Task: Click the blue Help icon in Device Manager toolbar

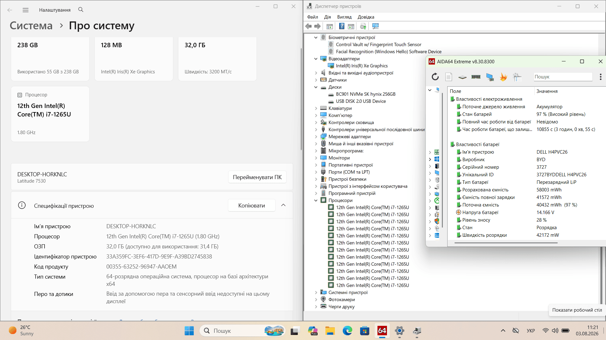Action: point(342,26)
